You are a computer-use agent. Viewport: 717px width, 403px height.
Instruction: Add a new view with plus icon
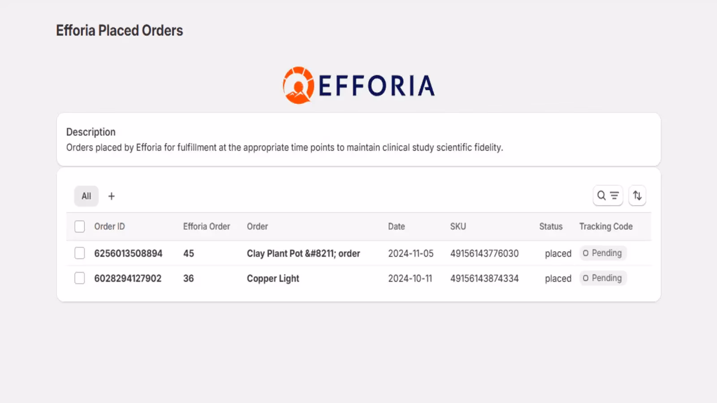112,196
